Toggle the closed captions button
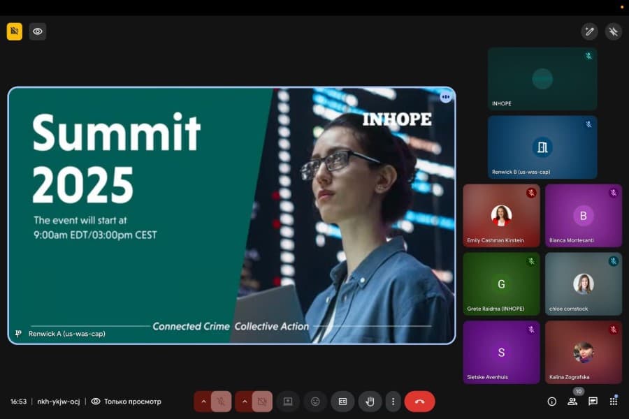 342,402
